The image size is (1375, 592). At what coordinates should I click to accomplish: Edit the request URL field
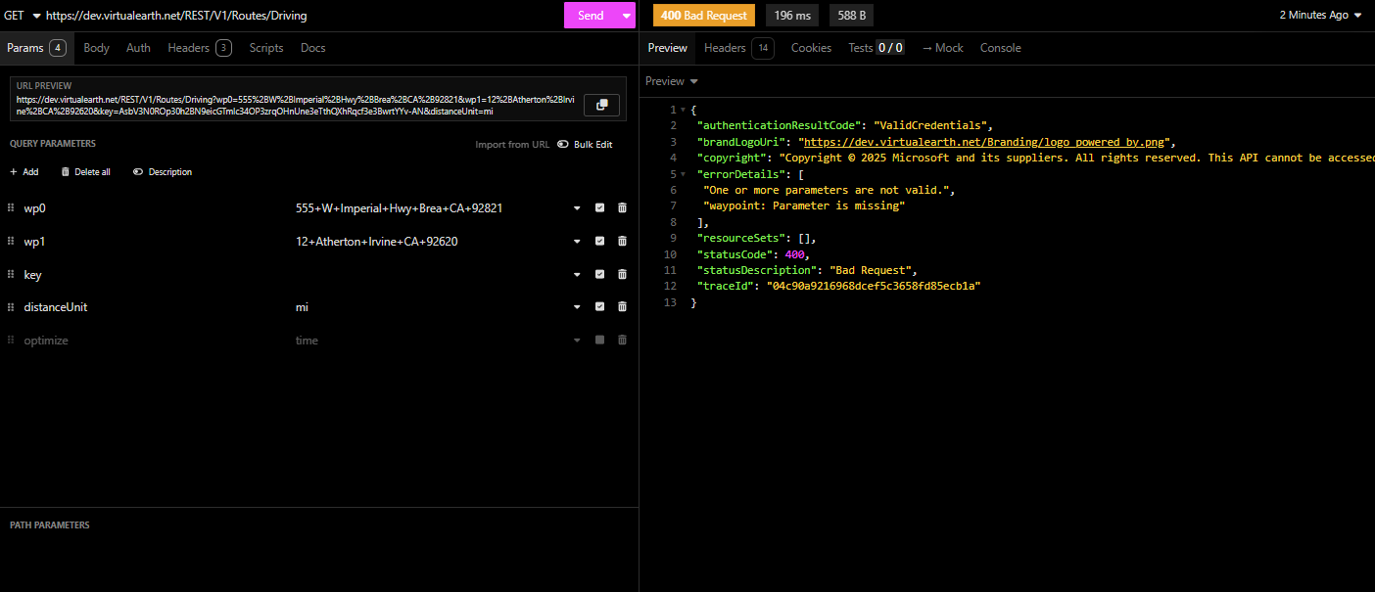(x=302, y=15)
